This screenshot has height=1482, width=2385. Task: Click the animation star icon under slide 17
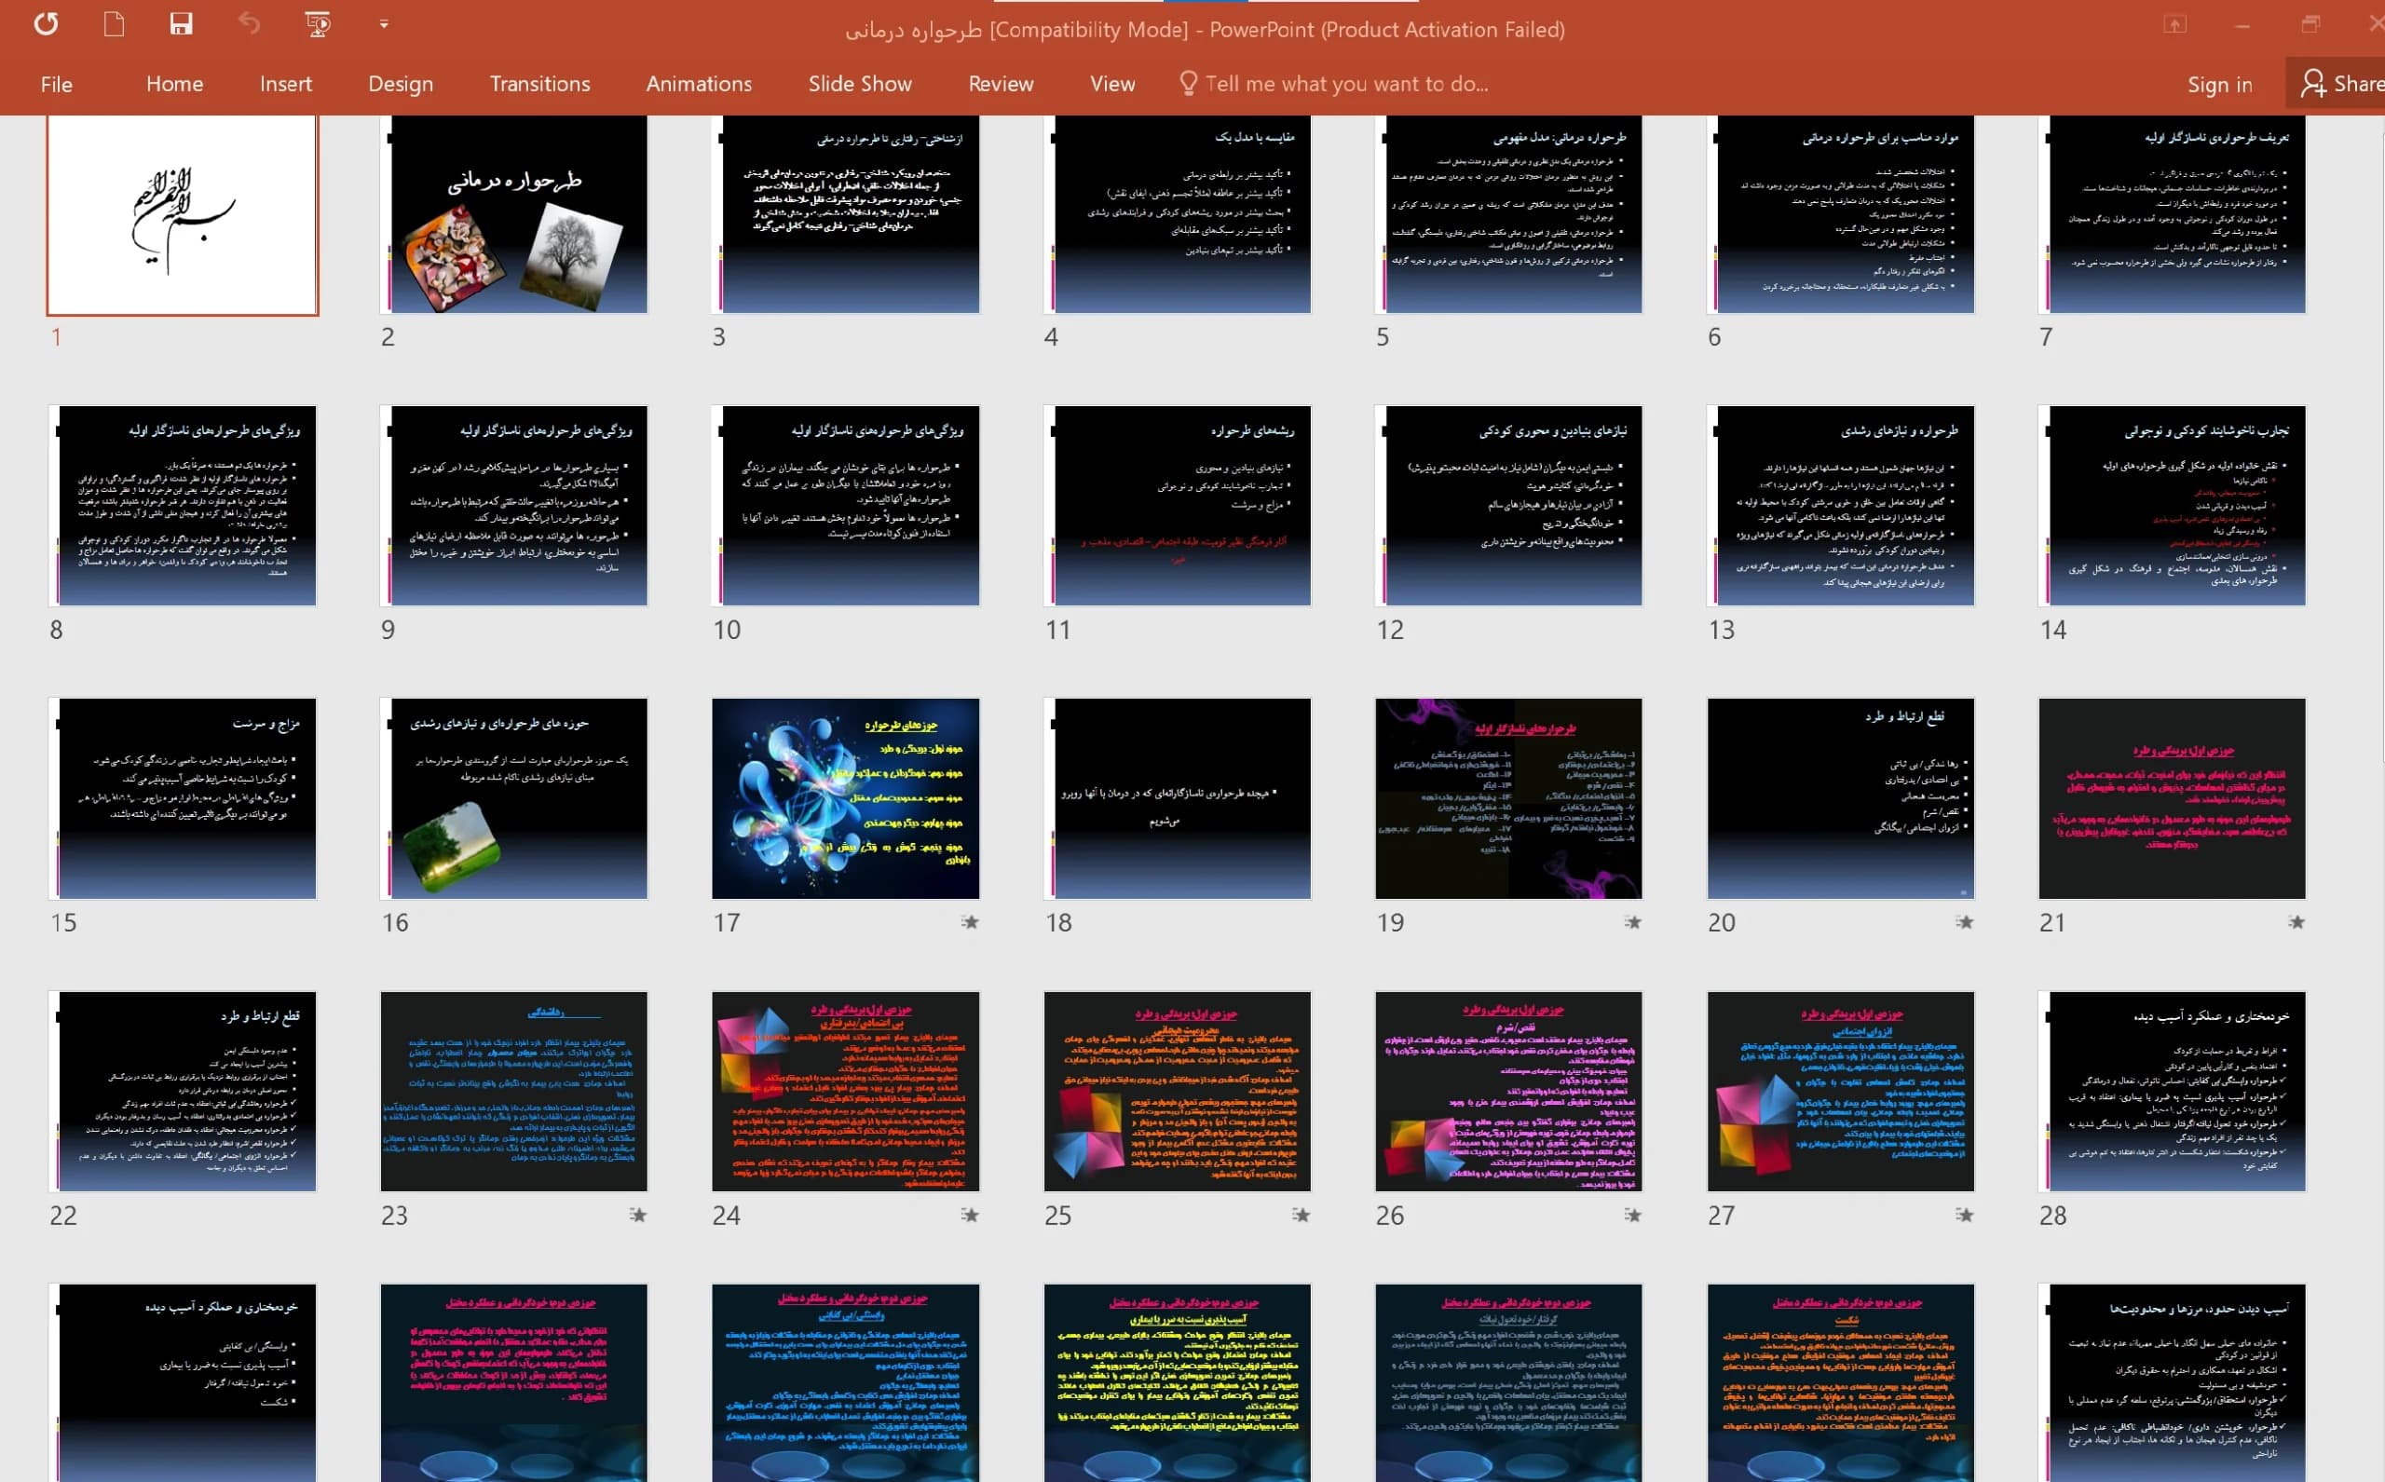pyautogui.click(x=970, y=921)
